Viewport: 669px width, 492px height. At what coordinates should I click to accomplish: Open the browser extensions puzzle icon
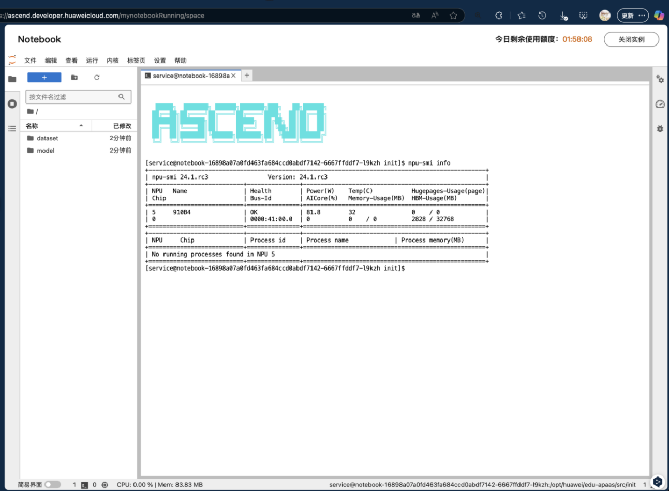(x=499, y=16)
